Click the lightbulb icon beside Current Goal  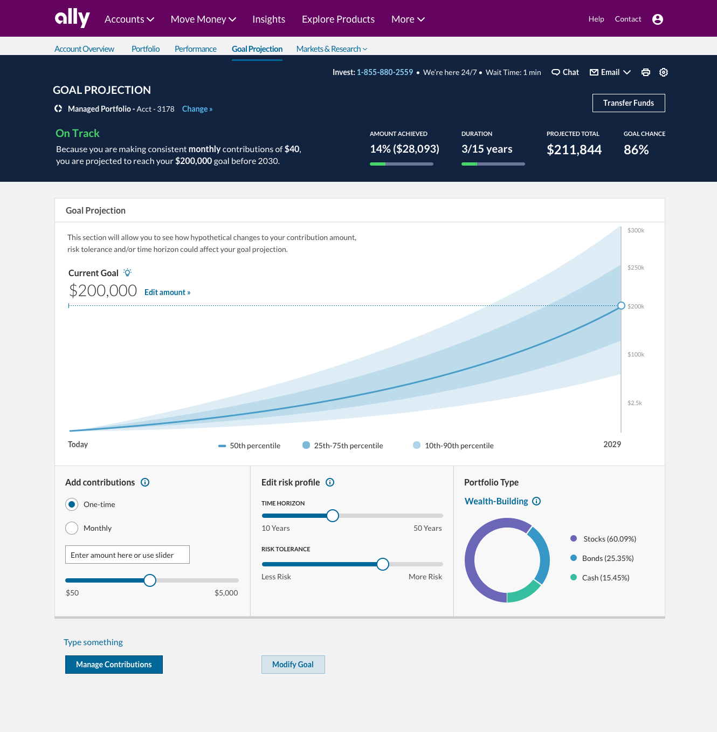[x=127, y=272]
